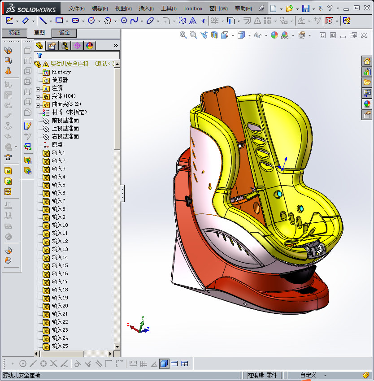The width and height of the screenshot is (374, 381).
Task: Choose the Corner Rectangle sketch tool
Action: 59,21
